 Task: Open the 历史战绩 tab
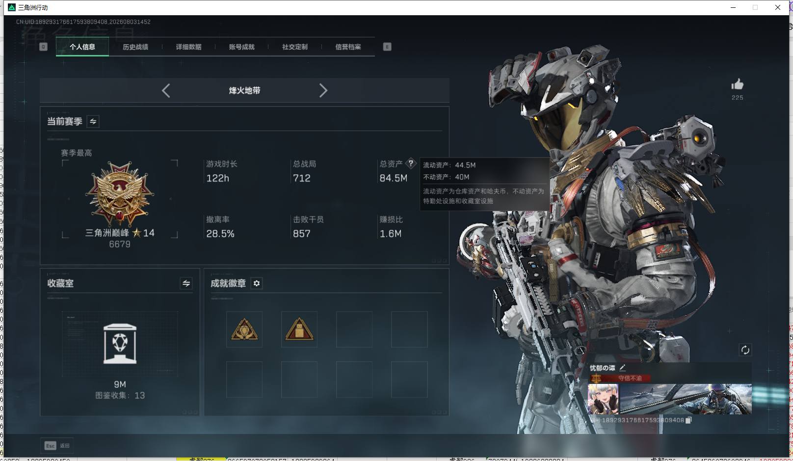[x=135, y=47]
